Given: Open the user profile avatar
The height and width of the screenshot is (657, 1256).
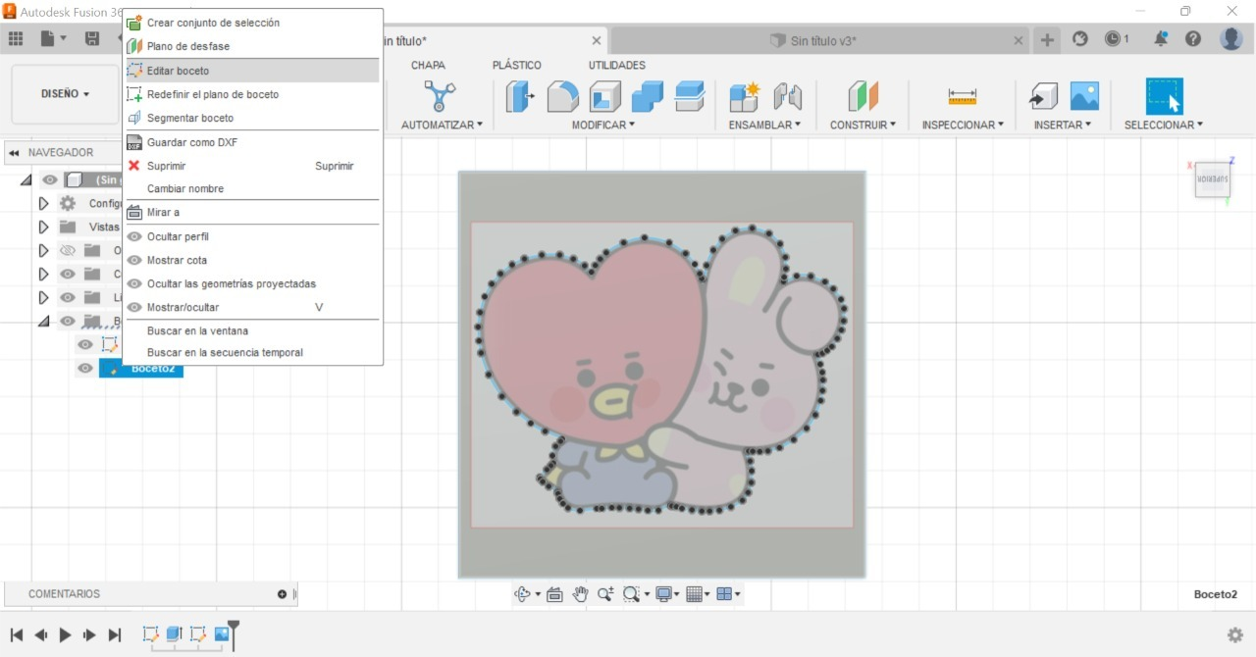Looking at the screenshot, I should click(x=1231, y=39).
